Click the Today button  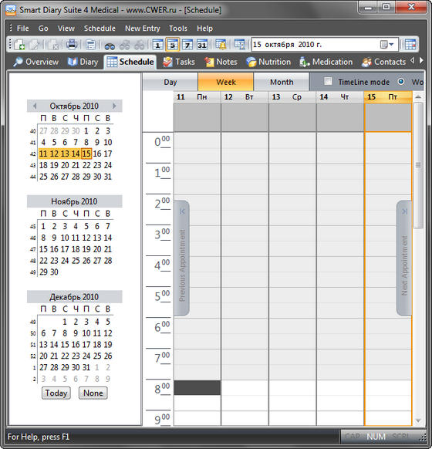[56, 393]
